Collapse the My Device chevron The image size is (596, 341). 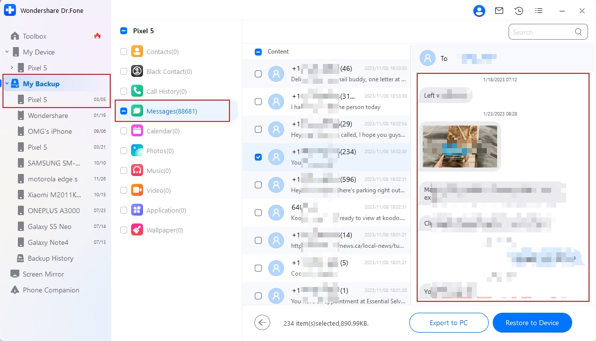[7, 52]
